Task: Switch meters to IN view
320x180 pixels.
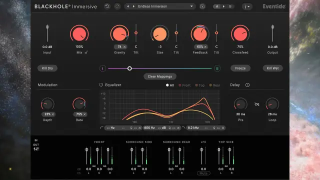Action: pos(36,140)
